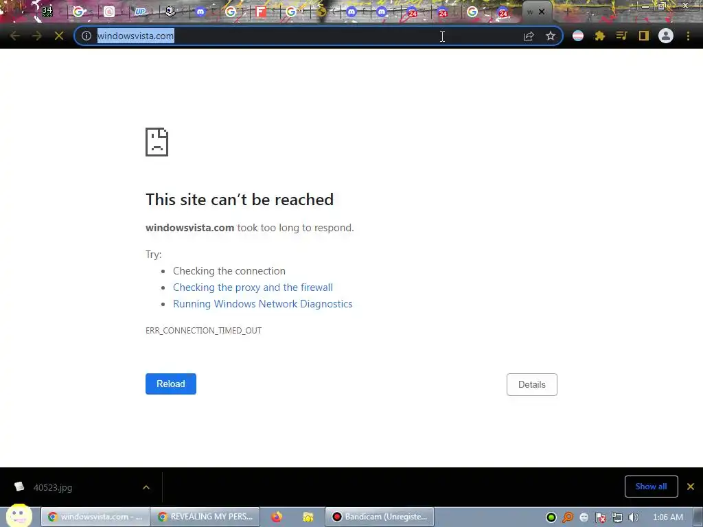Click the sad page error icon
Viewport: 703px width, 527px height.
(157, 142)
